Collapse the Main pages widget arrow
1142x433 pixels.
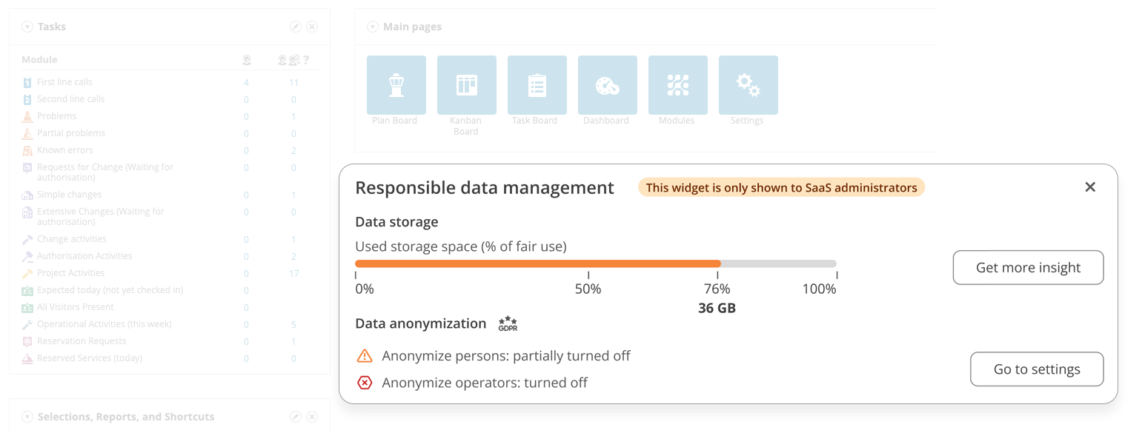(373, 27)
